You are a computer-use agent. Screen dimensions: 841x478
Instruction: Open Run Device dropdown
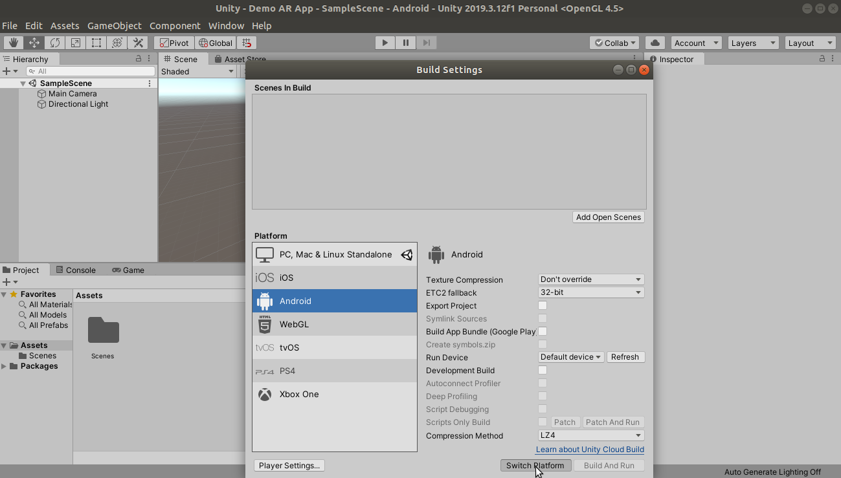click(571, 357)
